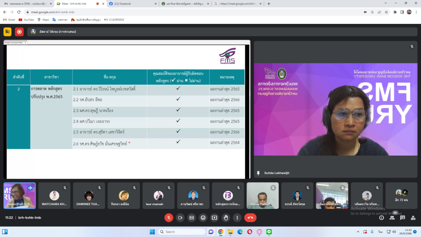Close the Facebook tab
The height and width of the screenshot is (237, 421).
tap(156, 4)
